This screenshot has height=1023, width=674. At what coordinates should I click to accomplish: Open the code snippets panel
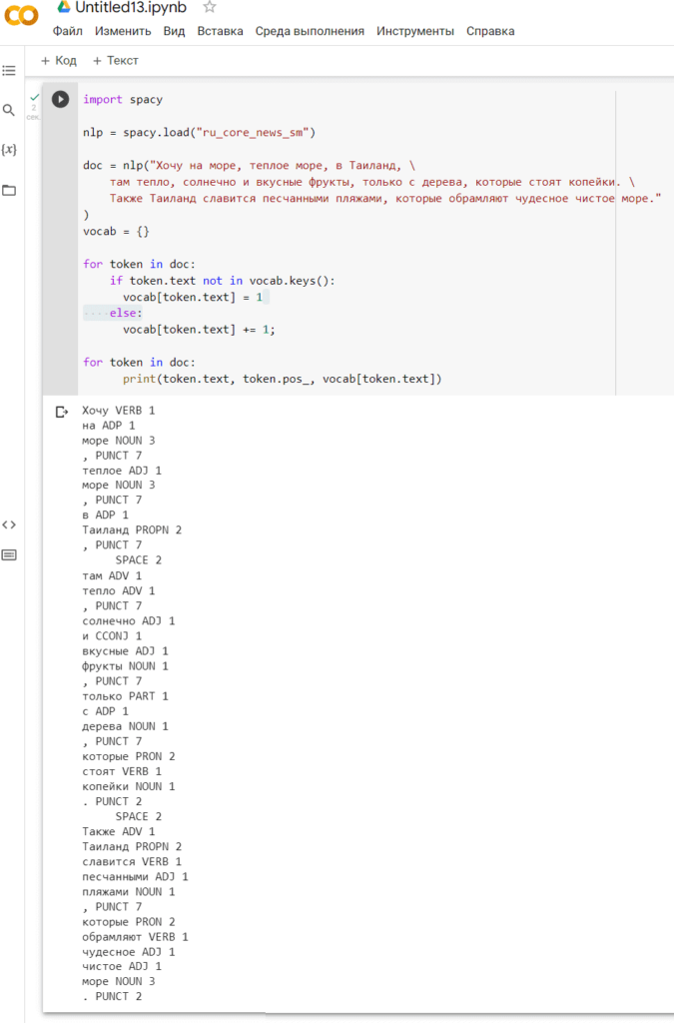10,522
